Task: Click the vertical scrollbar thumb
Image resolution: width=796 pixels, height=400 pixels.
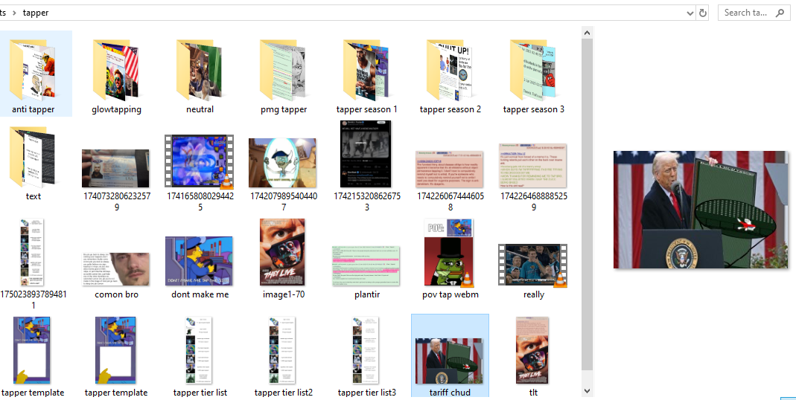Action: coord(587,204)
